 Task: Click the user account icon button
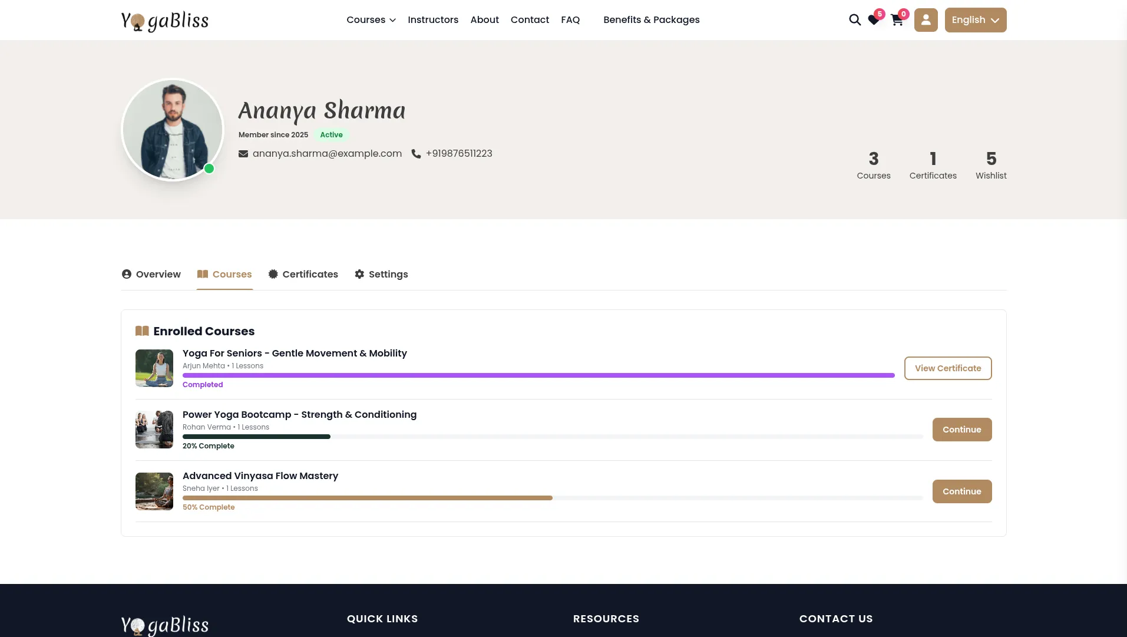click(926, 20)
